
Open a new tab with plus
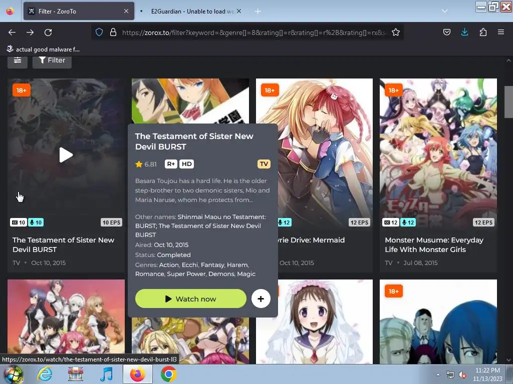pyautogui.click(x=258, y=11)
